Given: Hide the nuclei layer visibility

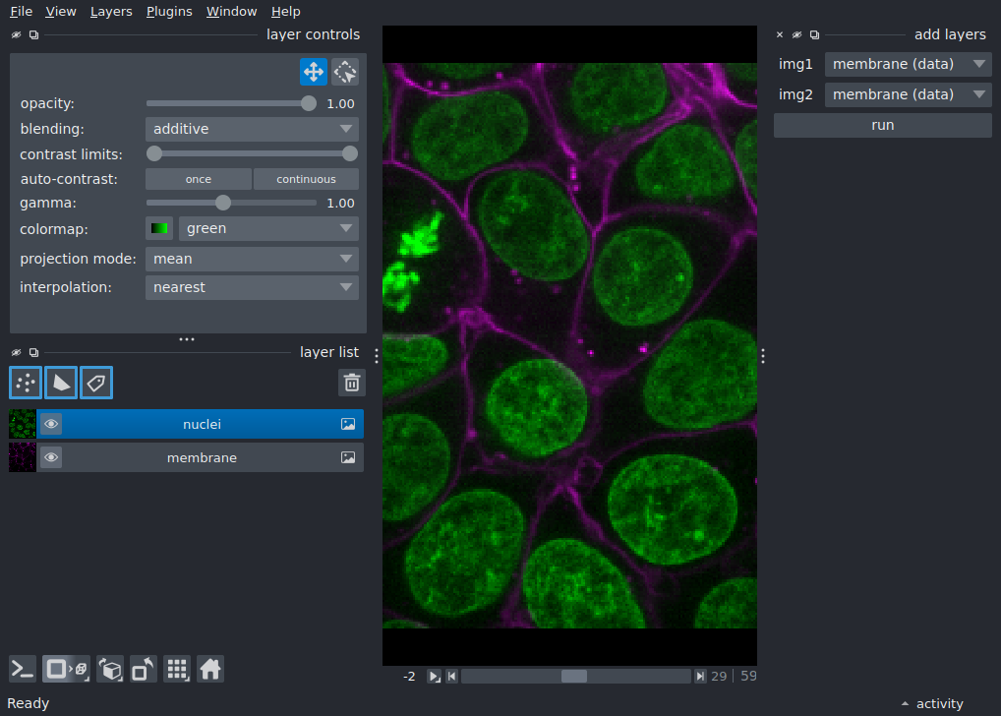Looking at the screenshot, I should coord(51,424).
